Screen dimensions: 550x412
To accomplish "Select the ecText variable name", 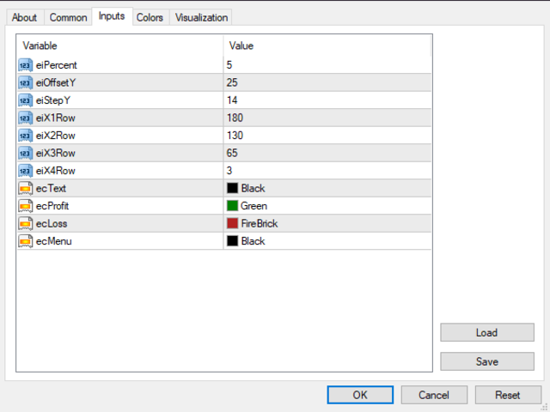I will [51, 189].
